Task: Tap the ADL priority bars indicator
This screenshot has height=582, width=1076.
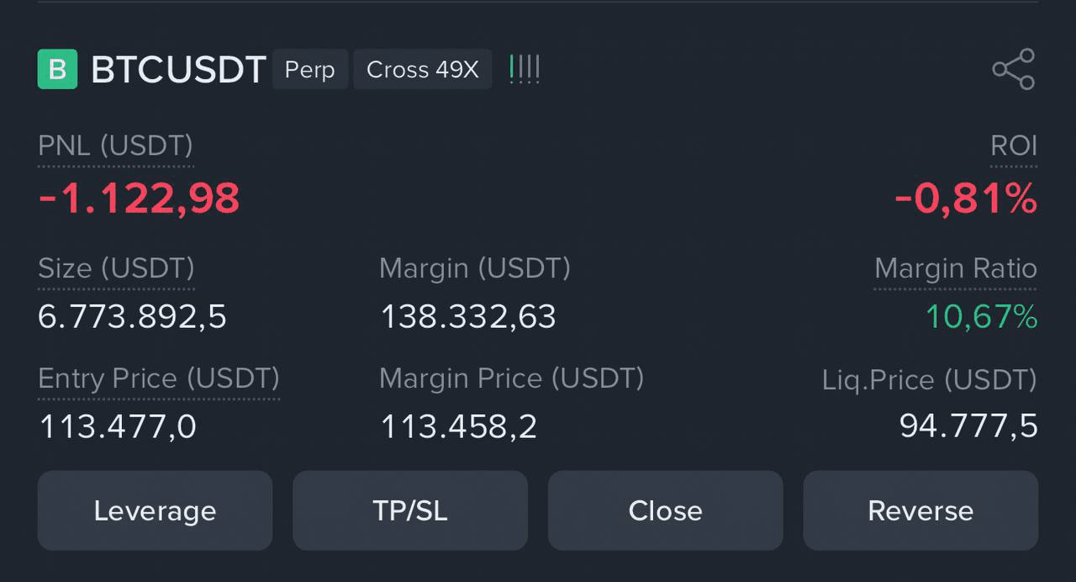Action: pyautogui.click(x=525, y=69)
